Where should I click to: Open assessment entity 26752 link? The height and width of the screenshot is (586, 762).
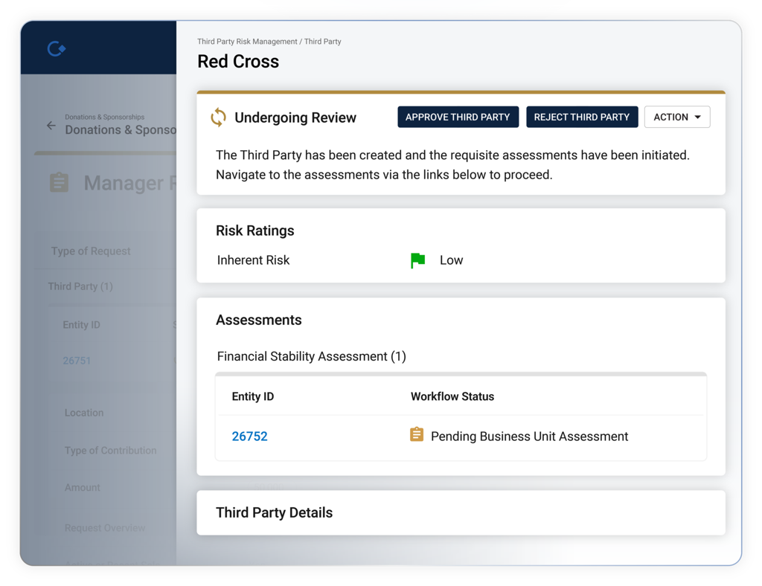coord(249,436)
